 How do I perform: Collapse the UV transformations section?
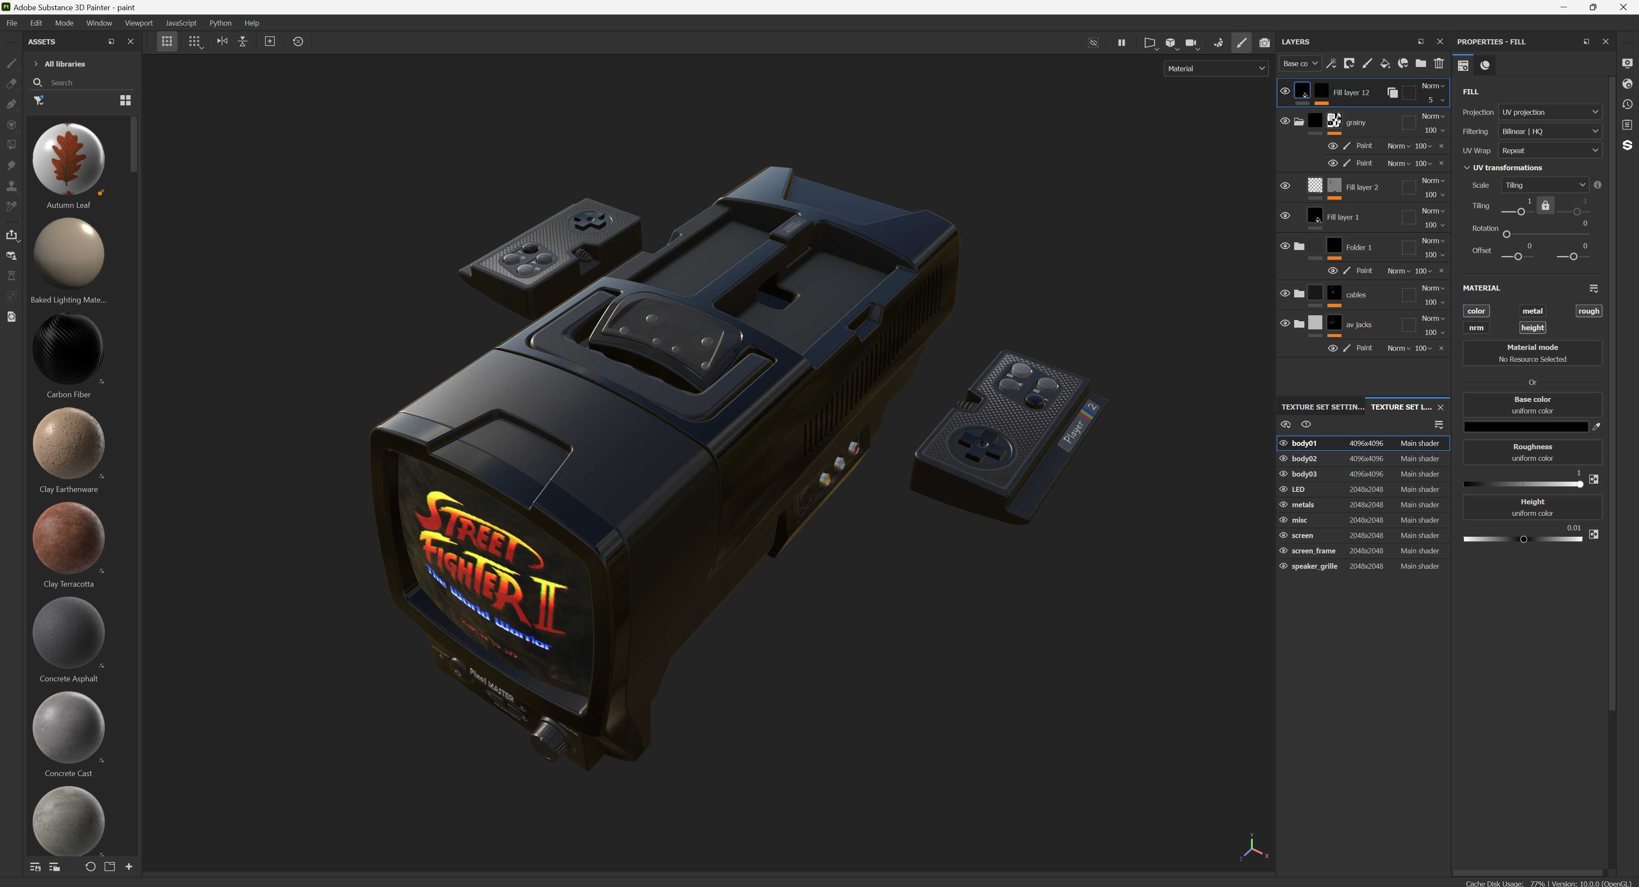[x=1467, y=168]
